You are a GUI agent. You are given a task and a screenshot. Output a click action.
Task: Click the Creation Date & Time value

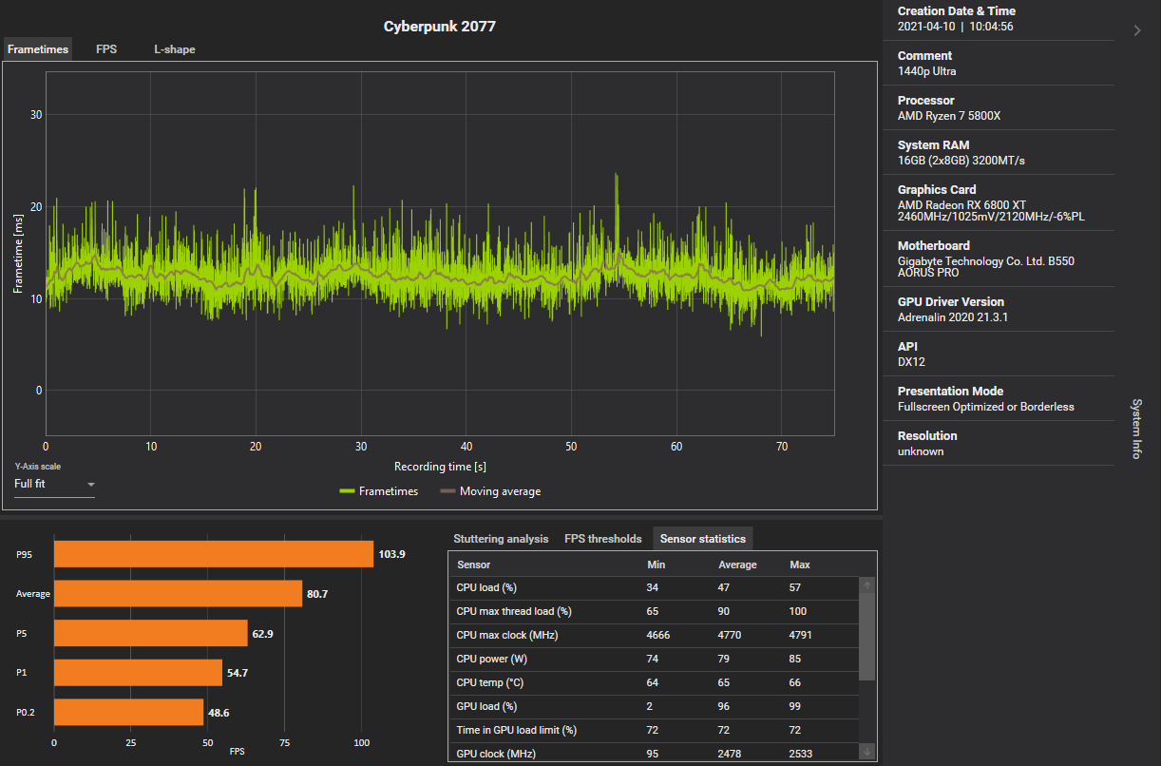(955, 27)
